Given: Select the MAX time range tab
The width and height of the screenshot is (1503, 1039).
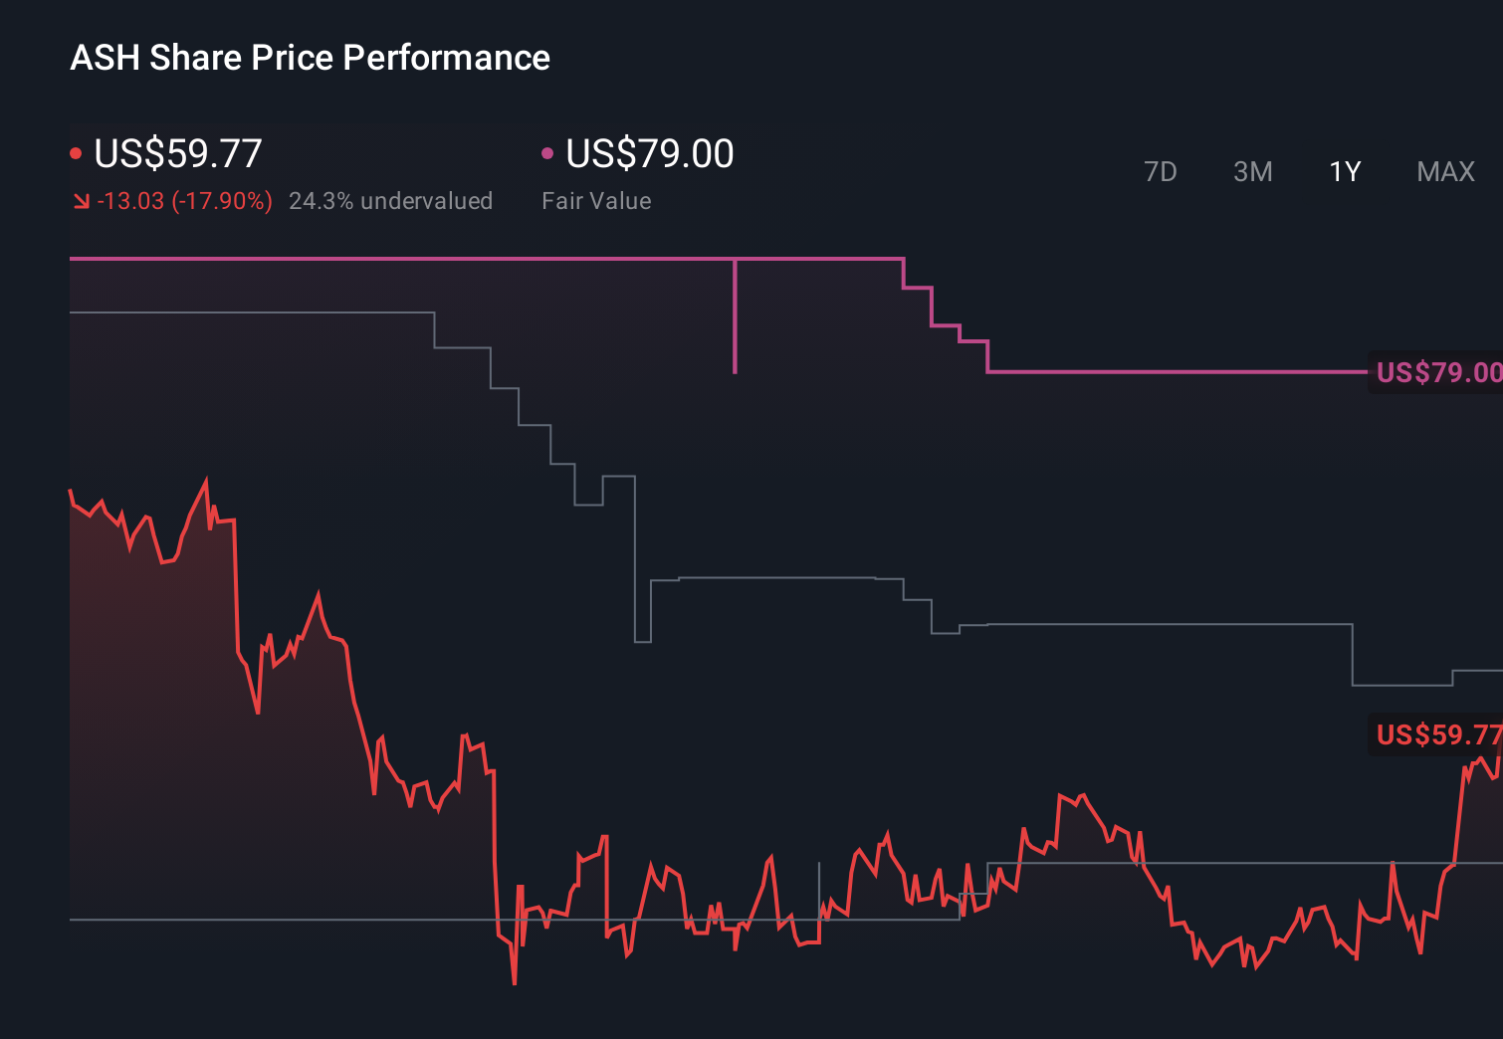Looking at the screenshot, I should pyautogui.click(x=1444, y=171).
